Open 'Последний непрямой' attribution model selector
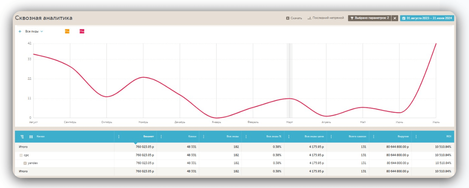The height and width of the screenshot is (188, 469). pos(326,18)
